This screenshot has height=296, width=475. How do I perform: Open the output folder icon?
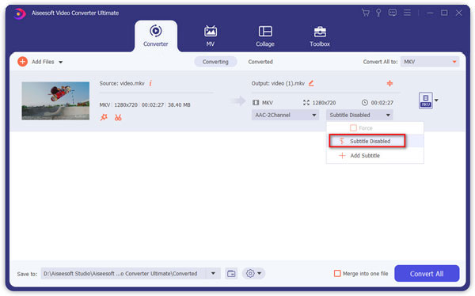[231, 274]
